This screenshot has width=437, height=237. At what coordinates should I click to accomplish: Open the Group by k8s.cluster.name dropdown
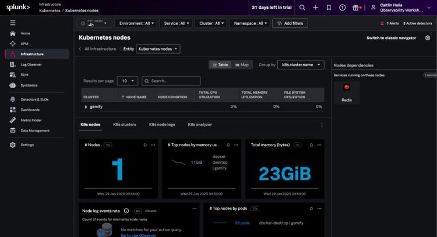coord(300,65)
